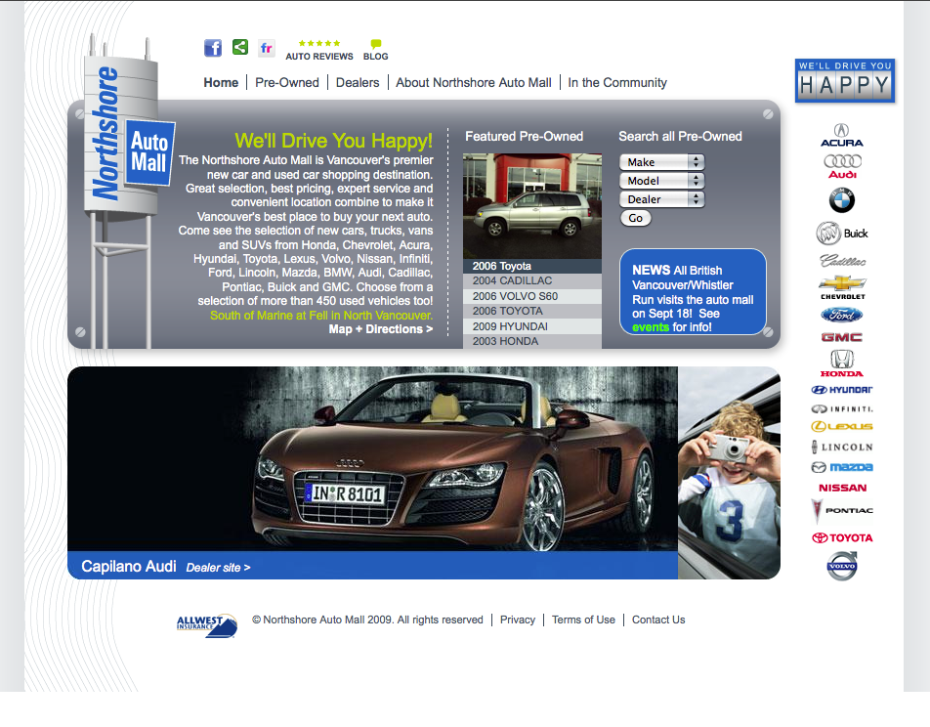Screen dimensions: 930x727
Task: Click the Honda brand logo
Action: [842, 363]
